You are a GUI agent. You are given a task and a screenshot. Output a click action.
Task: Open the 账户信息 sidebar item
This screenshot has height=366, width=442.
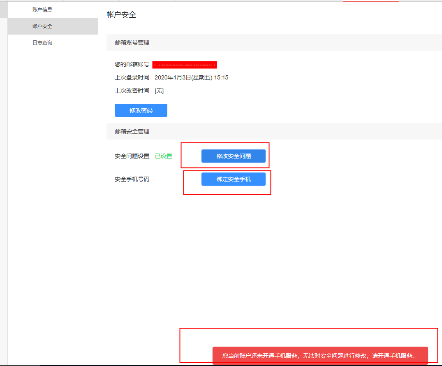point(42,9)
